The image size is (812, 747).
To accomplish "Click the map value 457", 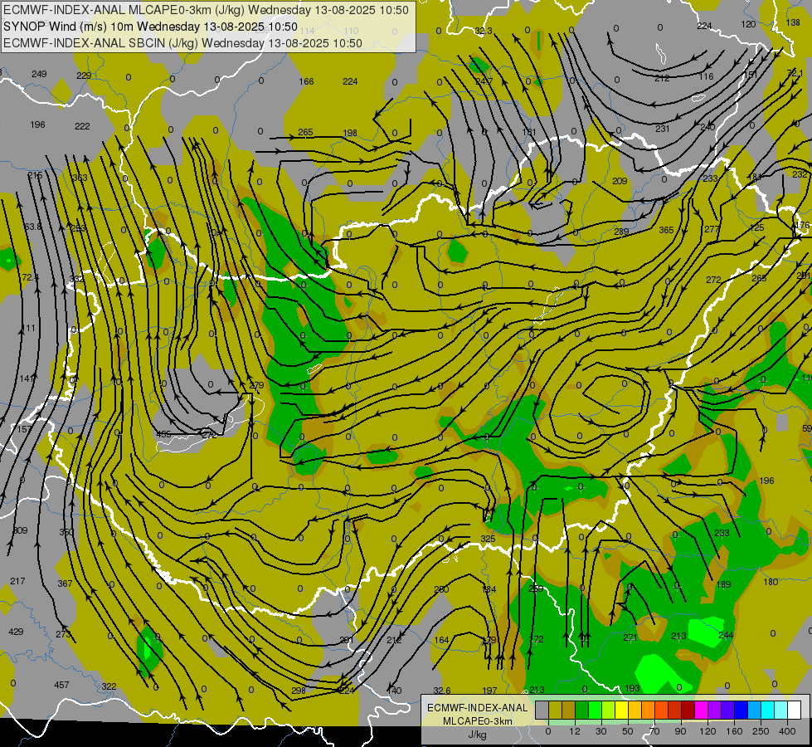I will point(61,685).
